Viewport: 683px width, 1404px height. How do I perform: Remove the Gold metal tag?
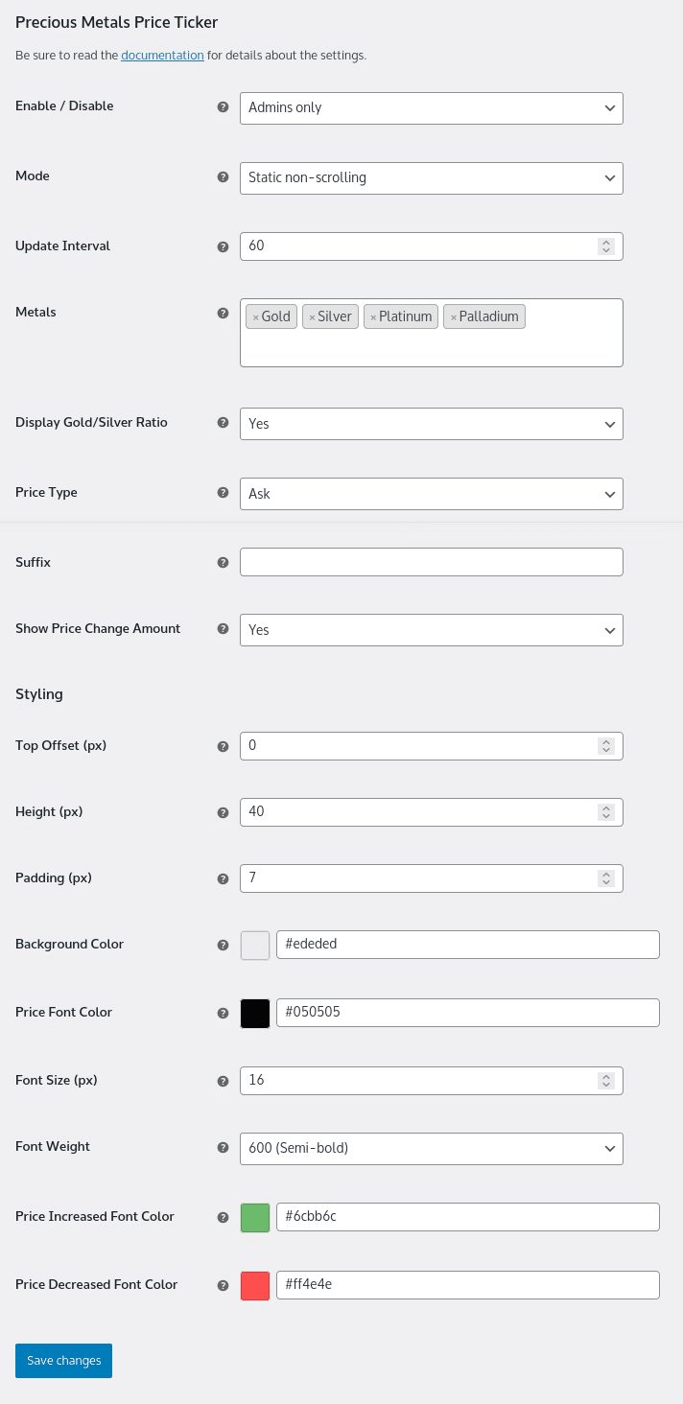(x=255, y=317)
